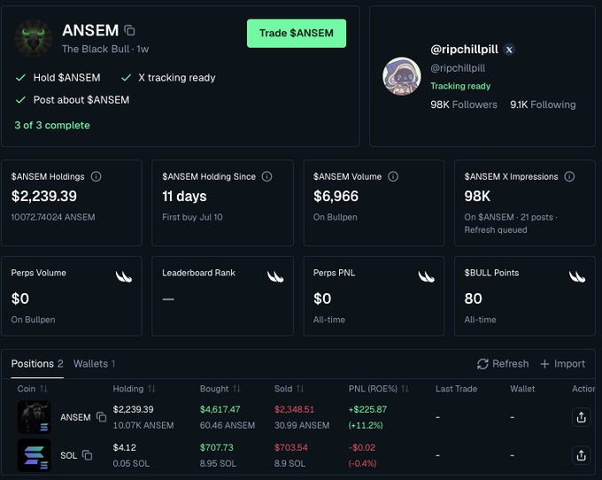Open the ANSEM coin thumbnail in positions

(x=35, y=417)
